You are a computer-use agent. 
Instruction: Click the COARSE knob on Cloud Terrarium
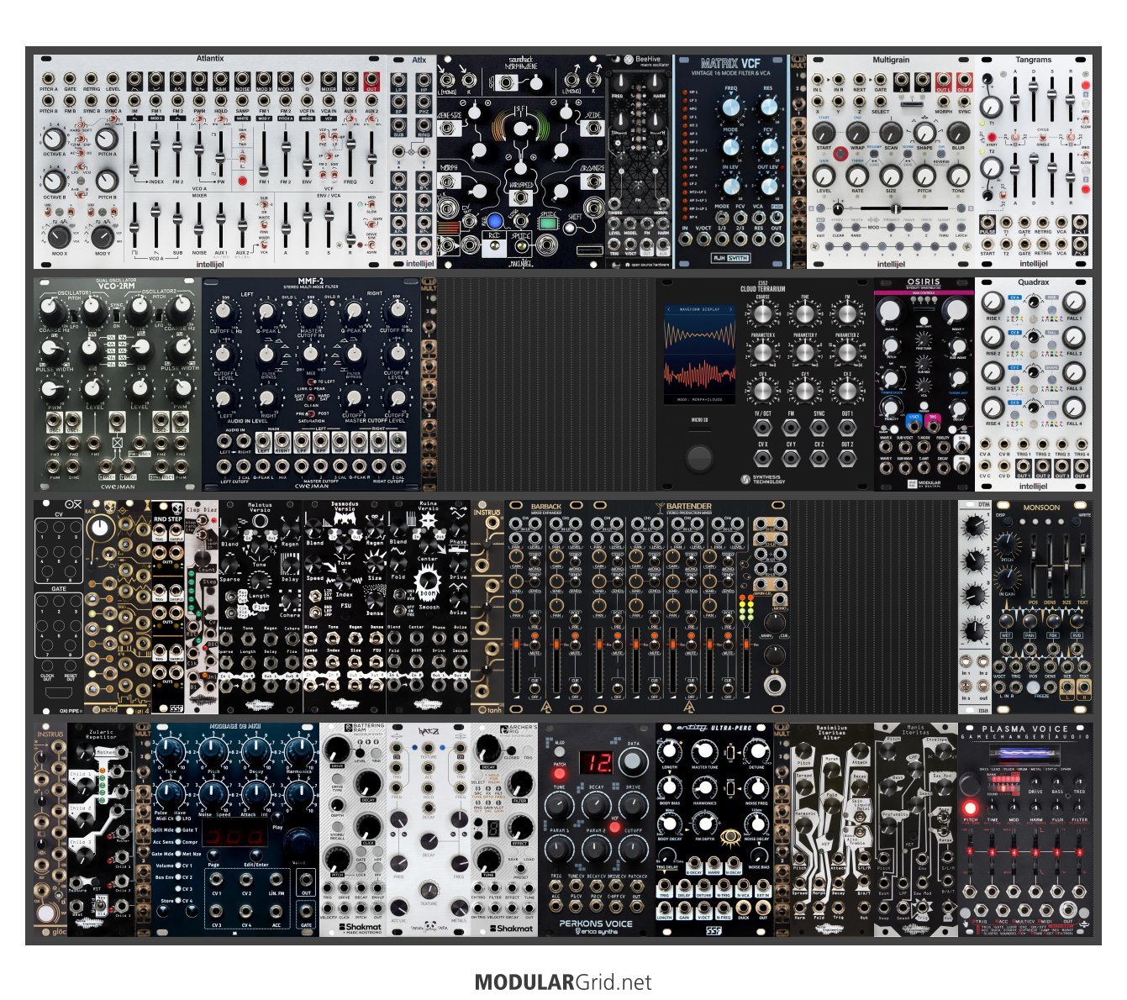(763, 313)
